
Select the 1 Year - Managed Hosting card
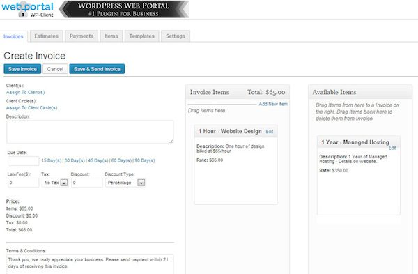(359, 175)
